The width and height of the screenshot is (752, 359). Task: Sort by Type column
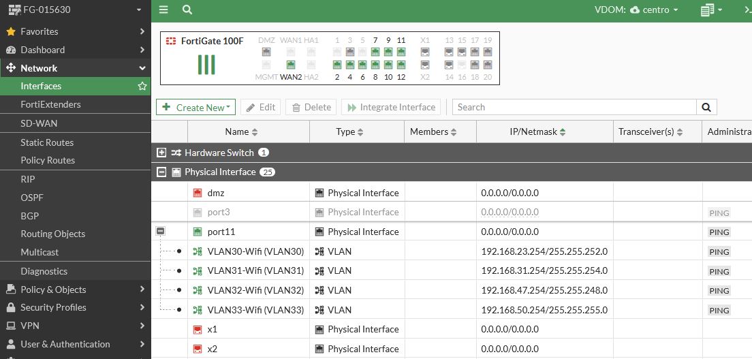tap(357, 131)
